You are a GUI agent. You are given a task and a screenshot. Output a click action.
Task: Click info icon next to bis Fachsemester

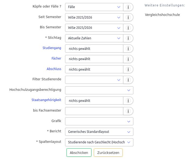point(128,111)
